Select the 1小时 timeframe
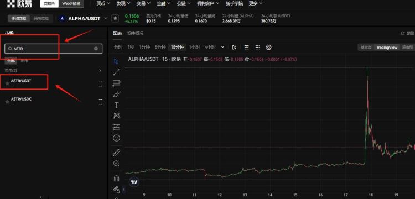The image size is (415, 199). tap(194, 47)
